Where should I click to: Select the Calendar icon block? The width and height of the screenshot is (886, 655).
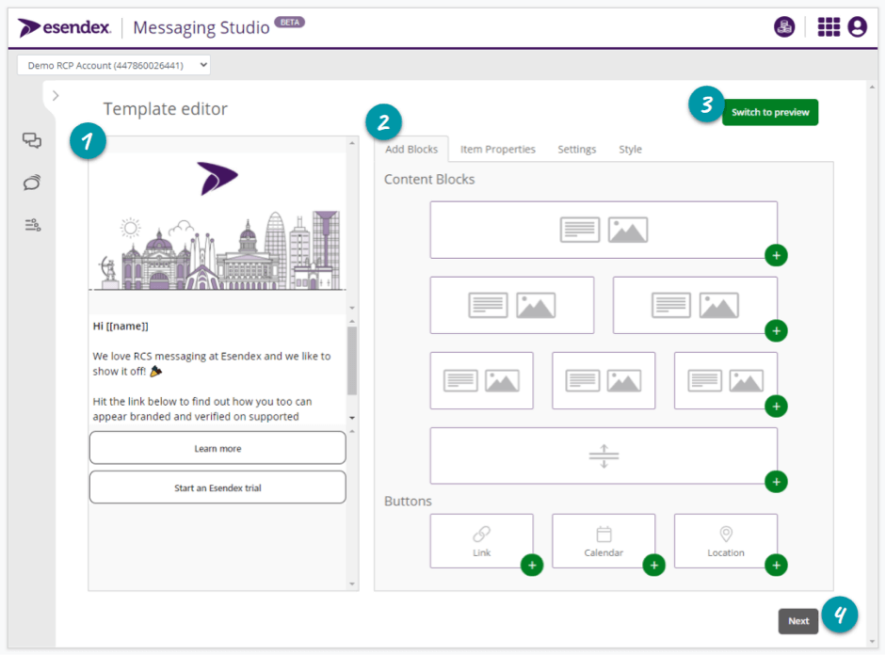coord(604,540)
